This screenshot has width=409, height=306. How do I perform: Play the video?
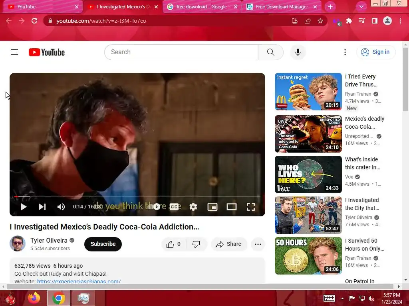pyautogui.click(x=24, y=207)
